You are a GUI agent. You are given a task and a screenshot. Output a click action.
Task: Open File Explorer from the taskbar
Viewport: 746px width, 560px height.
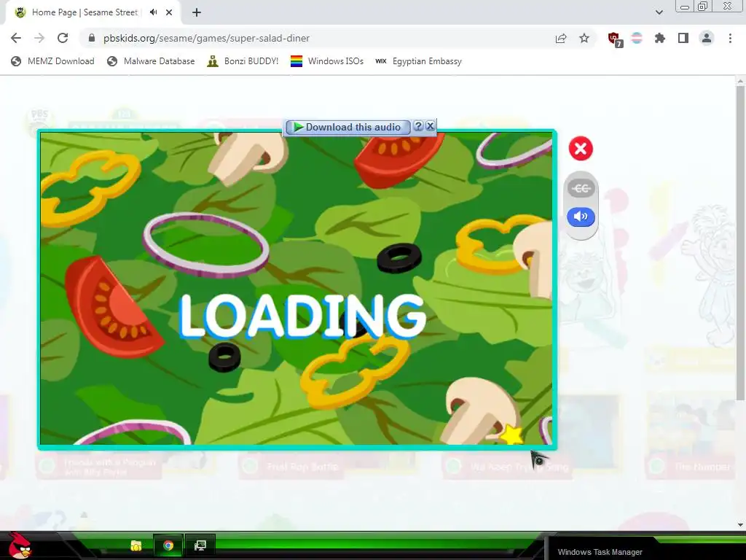(x=136, y=545)
